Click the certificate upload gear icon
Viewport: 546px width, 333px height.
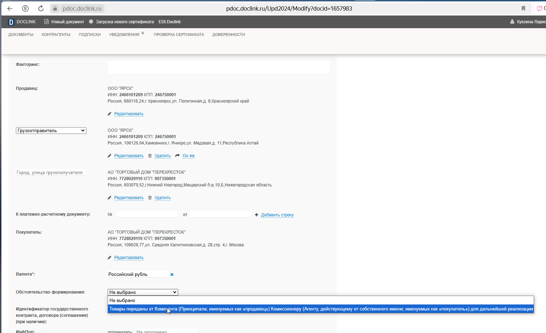click(x=91, y=21)
